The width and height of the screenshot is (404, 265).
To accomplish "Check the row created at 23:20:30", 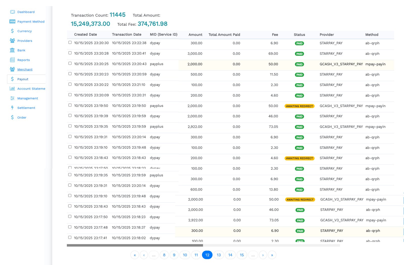I will [x=70, y=42].
